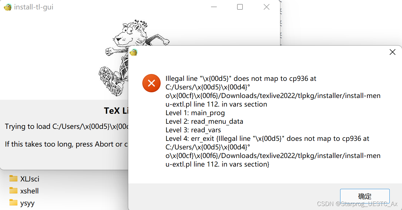The image size is (402, 210).
Task: Click the install-tl-gui window title text
Action: pyautogui.click(x=34, y=7)
